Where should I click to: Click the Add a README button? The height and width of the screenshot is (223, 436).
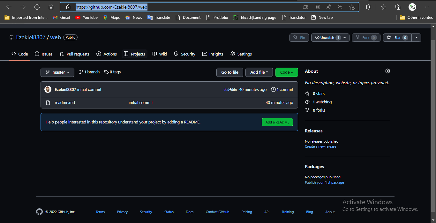[x=277, y=122]
